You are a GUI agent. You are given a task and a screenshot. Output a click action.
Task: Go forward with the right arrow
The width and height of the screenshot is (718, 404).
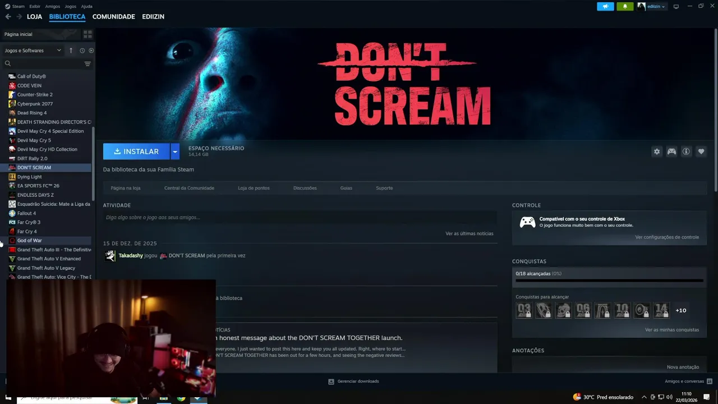[x=19, y=17]
